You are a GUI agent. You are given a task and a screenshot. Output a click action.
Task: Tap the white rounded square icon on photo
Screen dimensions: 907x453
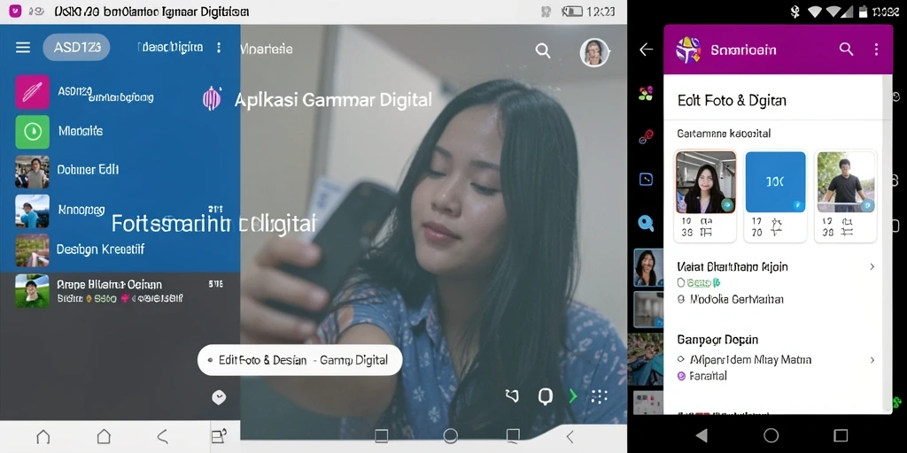(x=546, y=396)
